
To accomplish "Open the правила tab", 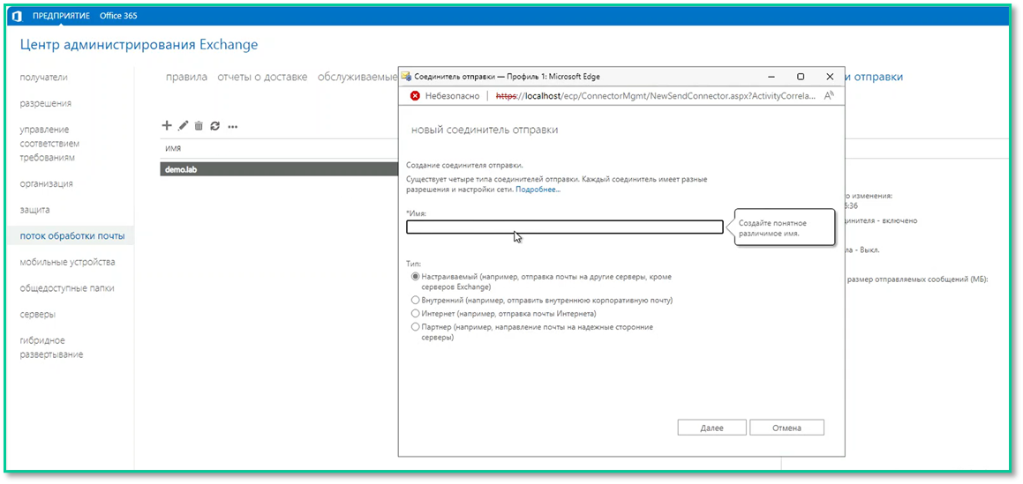I will tap(186, 77).
